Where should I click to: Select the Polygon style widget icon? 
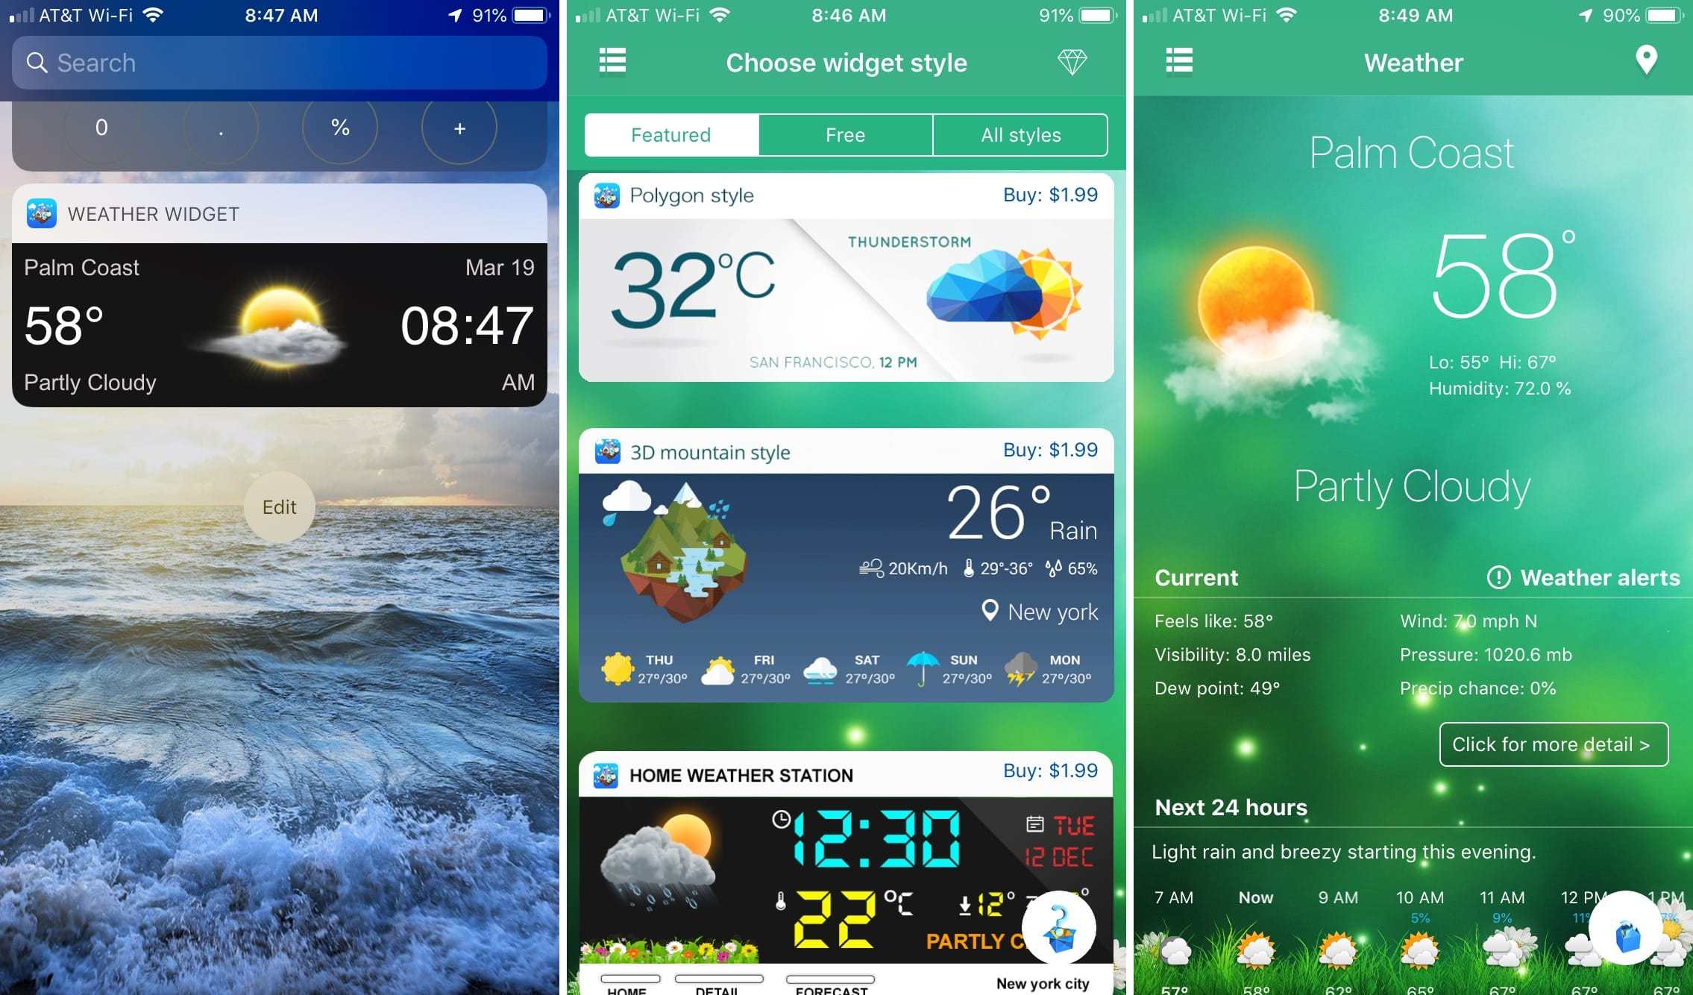605,192
